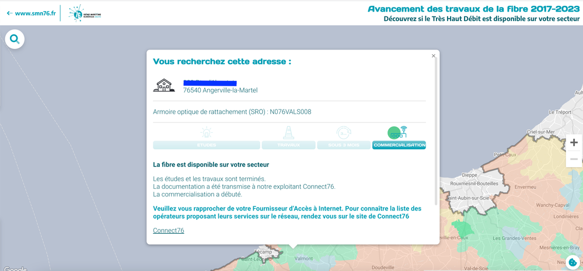This screenshot has height=271, width=583.
Task: Click the house icon next to the address
Action: coord(164,85)
